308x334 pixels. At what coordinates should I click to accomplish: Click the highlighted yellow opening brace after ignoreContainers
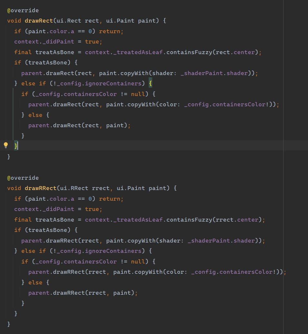point(151,83)
